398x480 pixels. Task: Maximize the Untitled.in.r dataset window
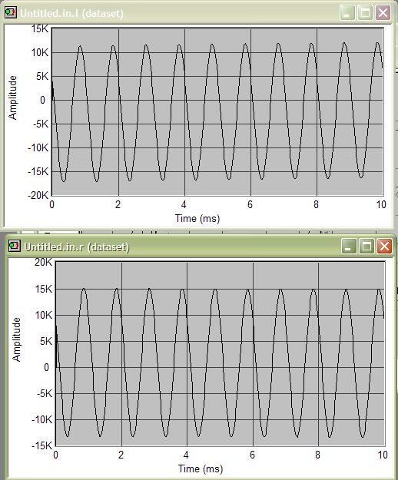click(x=366, y=246)
